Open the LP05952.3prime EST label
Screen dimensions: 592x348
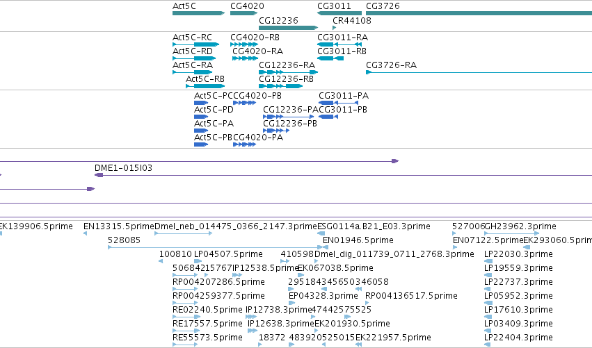pos(518,297)
